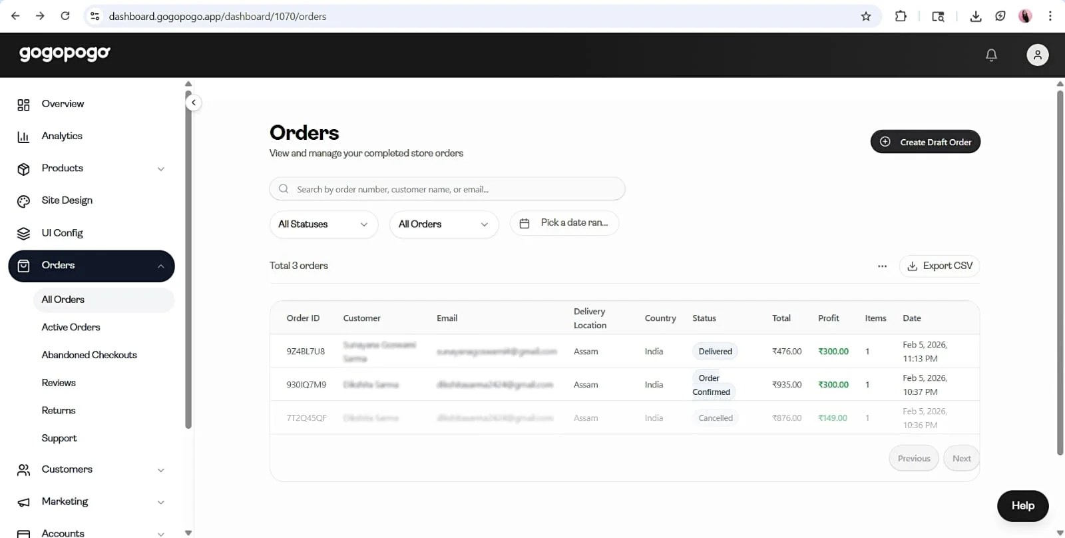
Task: Collapse the sidebar with the arrow toggle
Action: (193, 103)
